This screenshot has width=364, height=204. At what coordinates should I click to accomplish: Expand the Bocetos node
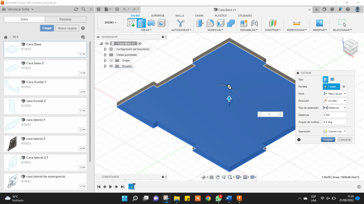(105, 66)
